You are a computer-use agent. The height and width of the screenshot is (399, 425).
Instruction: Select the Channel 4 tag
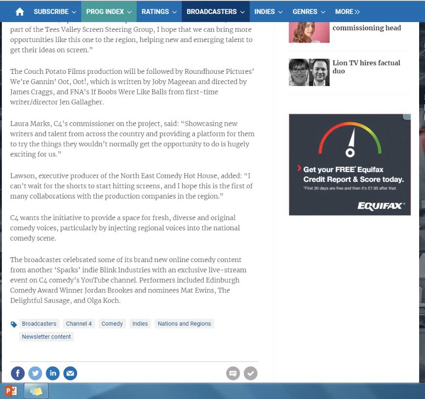tap(79, 324)
